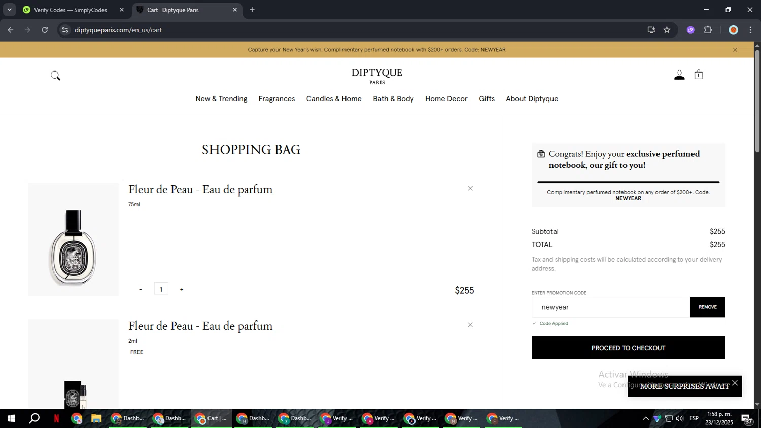Screen dimensions: 761x428
Task: Open the Bath & Body menu
Action: [393, 99]
